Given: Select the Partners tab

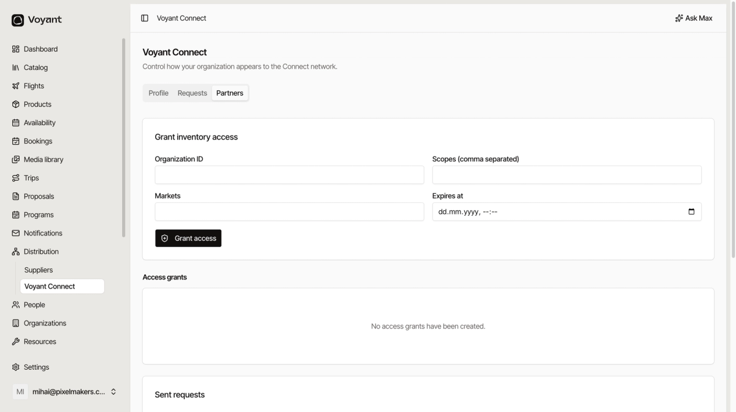Looking at the screenshot, I should click(x=230, y=93).
